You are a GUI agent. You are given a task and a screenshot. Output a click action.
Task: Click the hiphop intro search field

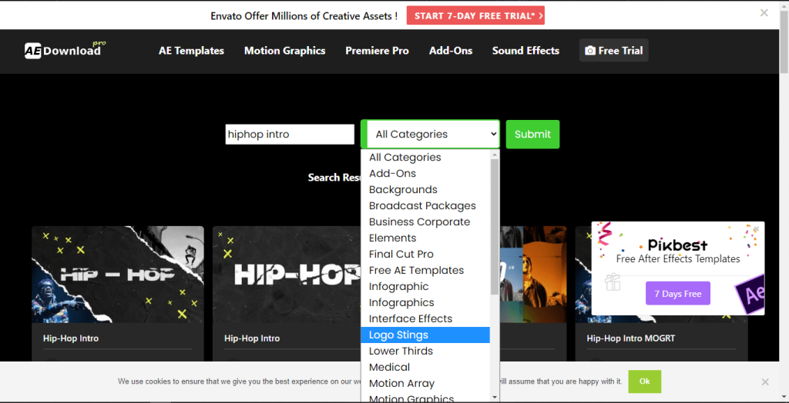289,134
